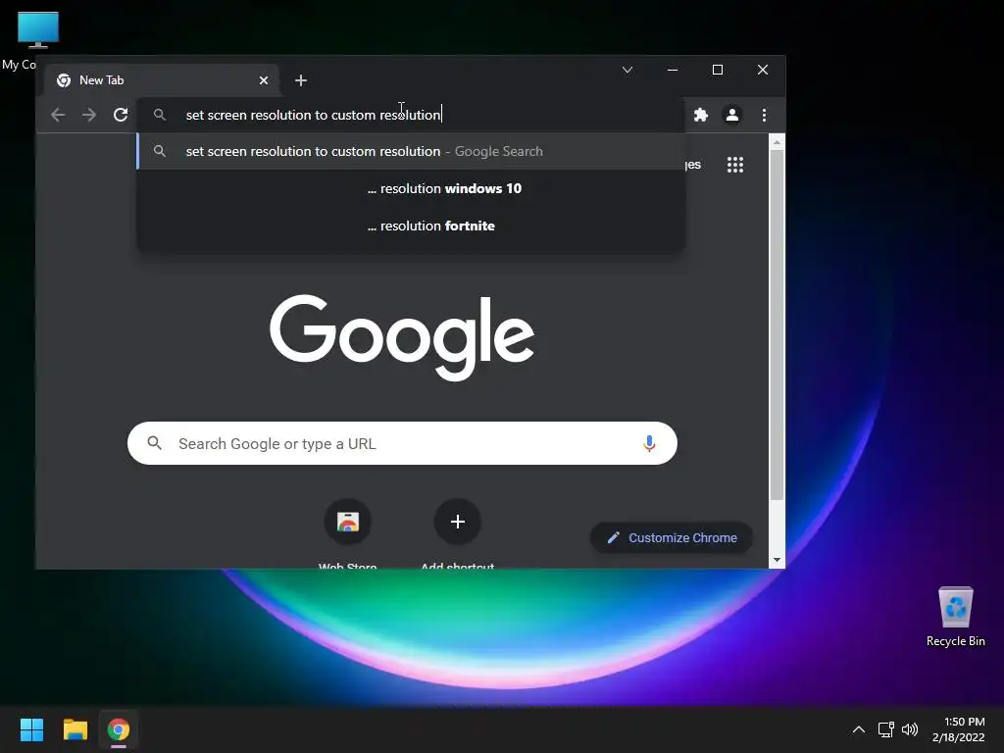The image size is (1004, 753).
Task: Click the page scrollbar up arrow
Action: 777,142
